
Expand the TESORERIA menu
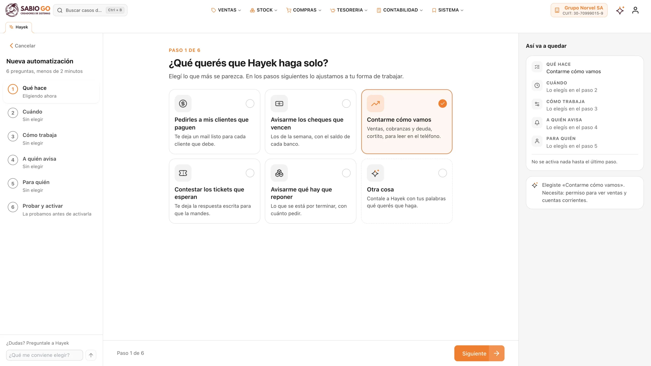pos(349,10)
